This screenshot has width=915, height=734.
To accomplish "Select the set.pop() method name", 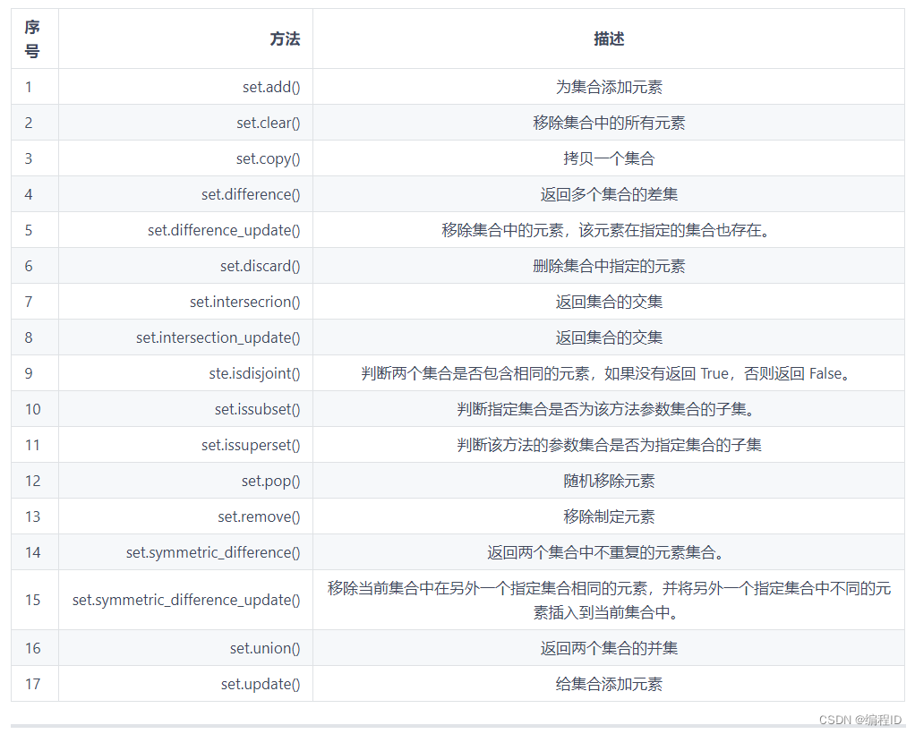I will [x=269, y=481].
